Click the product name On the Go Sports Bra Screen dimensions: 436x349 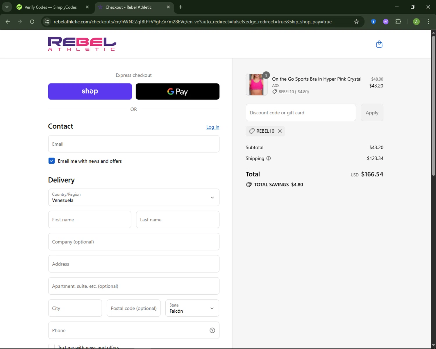(x=317, y=79)
